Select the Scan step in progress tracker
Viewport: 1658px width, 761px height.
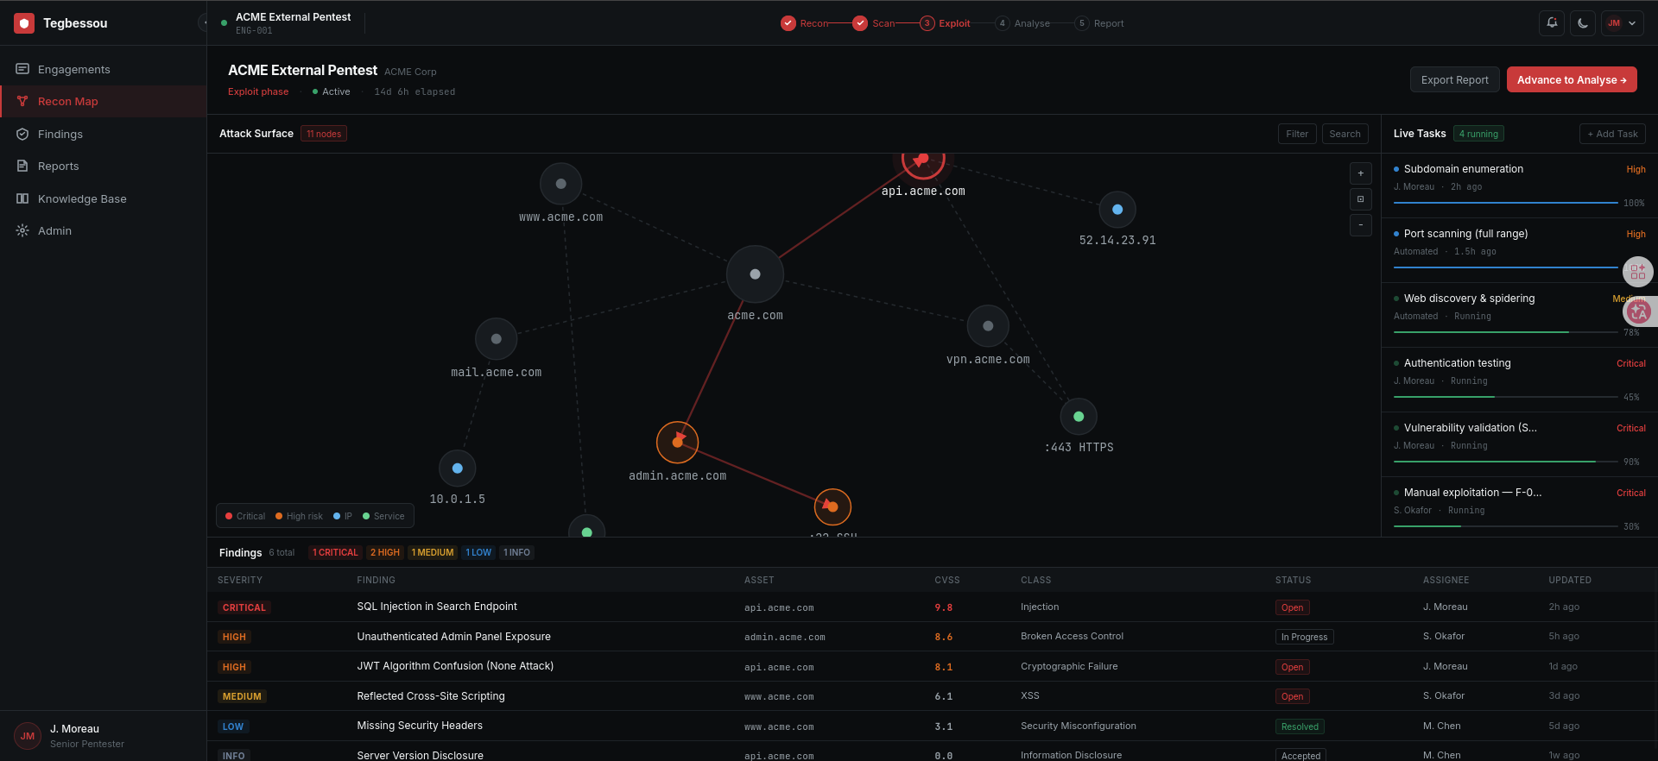(x=873, y=23)
